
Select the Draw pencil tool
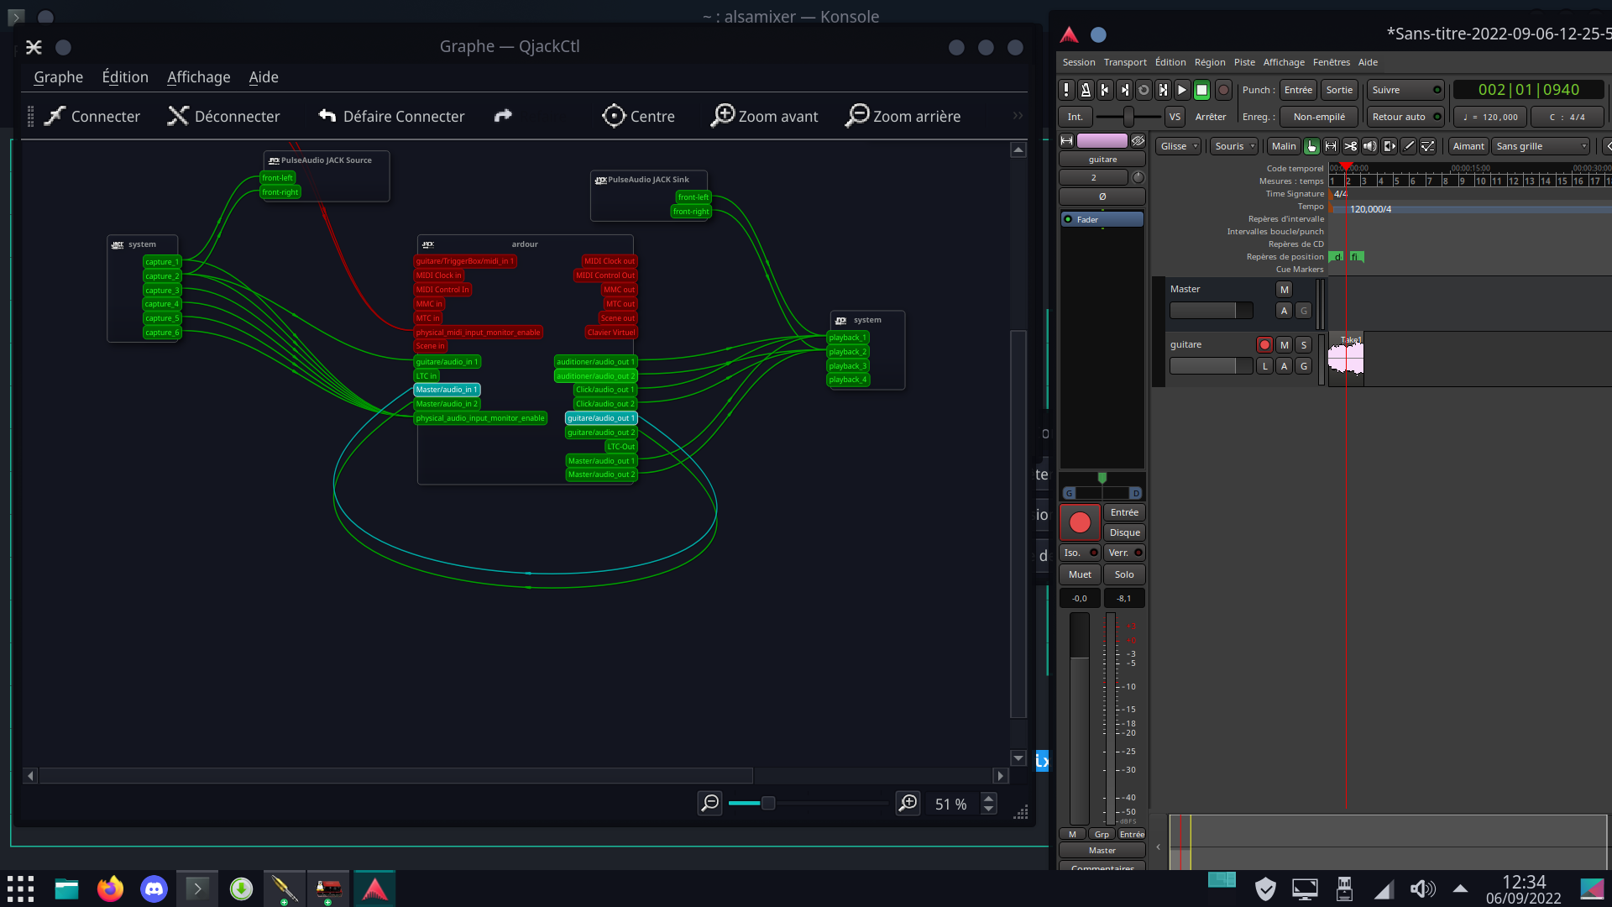pyautogui.click(x=1409, y=146)
